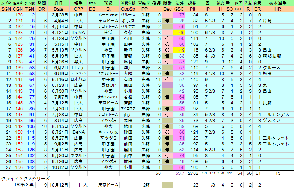
Task: Select the 横浜 stadium cell
Action: click(x=108, y=33)
